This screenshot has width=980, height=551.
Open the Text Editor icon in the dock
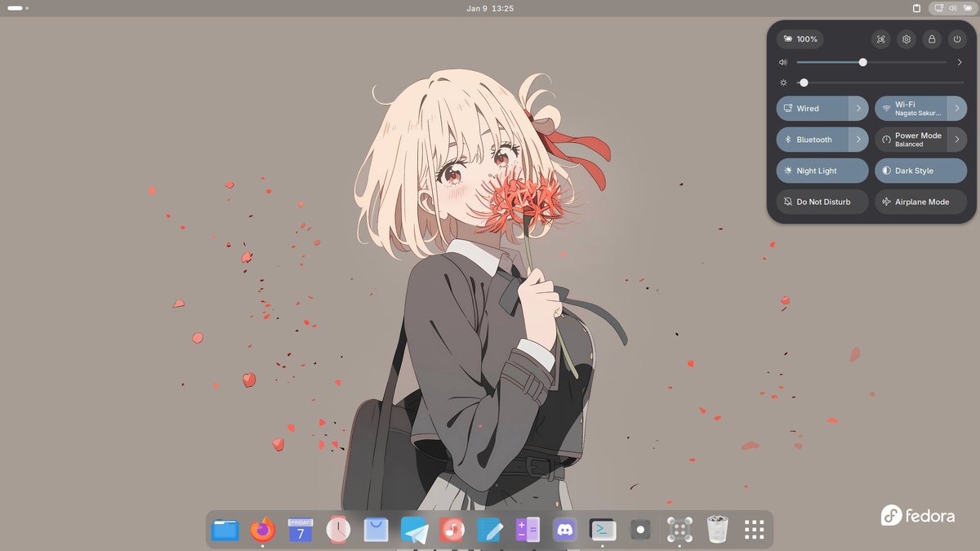[489, 530]
